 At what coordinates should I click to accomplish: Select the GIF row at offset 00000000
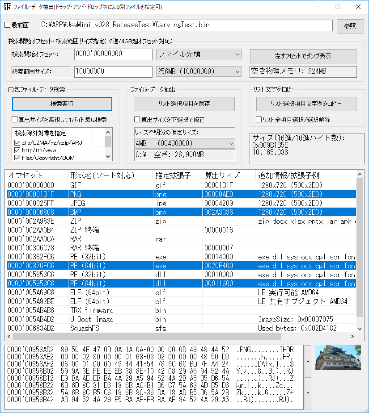coord(181,185)
